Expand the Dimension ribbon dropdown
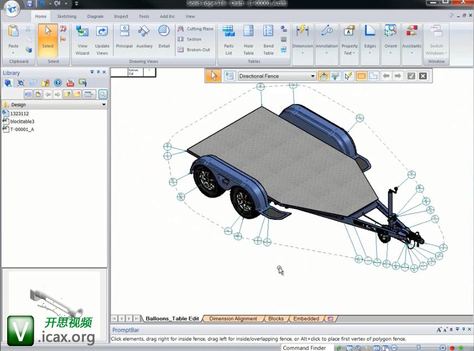 [x=303, y=54]
